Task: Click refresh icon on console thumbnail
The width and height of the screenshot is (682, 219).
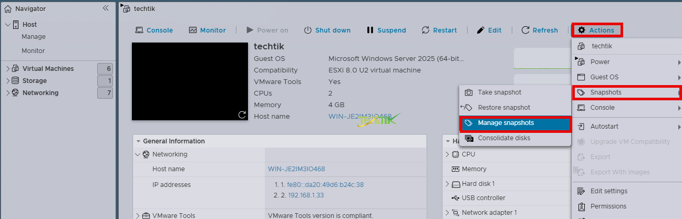Action: coord(242,114)
